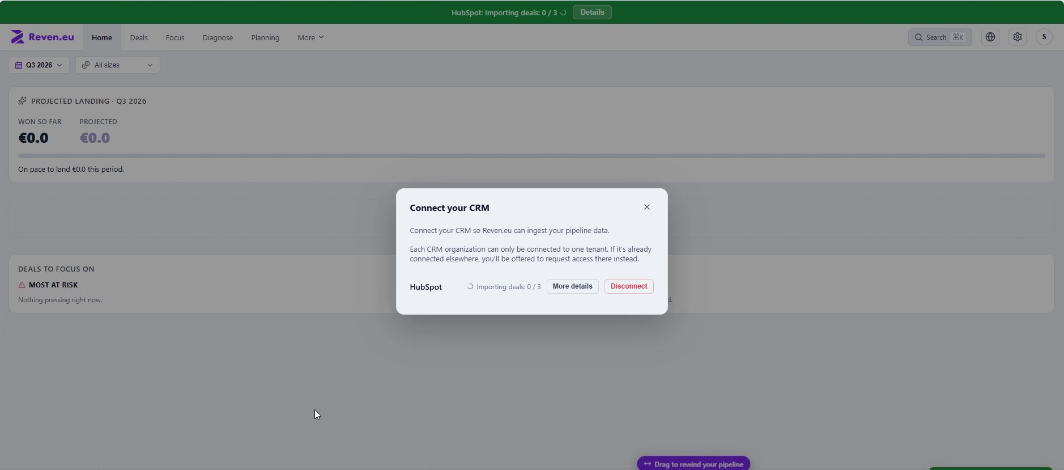Image resolution: width=1064 pixels, height=470 pixels.
Task: Click the HubSpot label in dialog
Action: (426, 287)
